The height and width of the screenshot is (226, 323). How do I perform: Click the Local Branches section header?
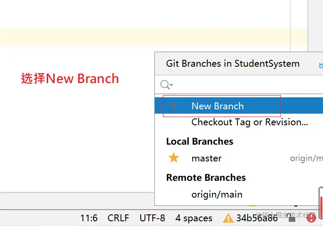[200, 142]
